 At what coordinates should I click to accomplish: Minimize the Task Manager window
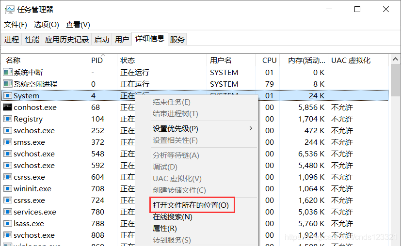point(329,10)
